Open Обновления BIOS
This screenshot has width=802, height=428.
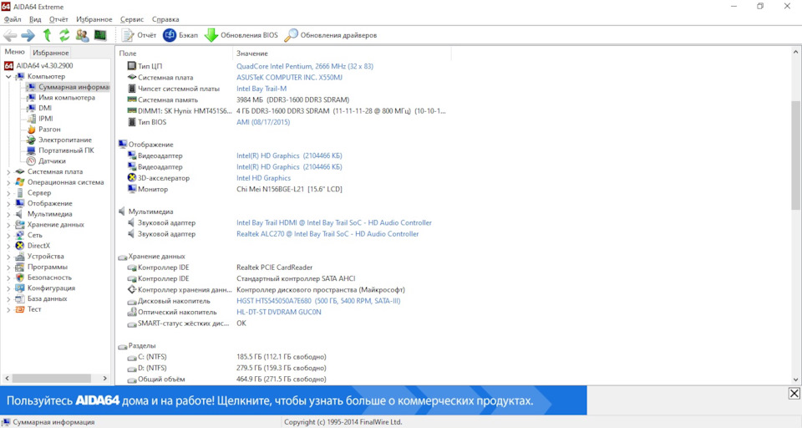click(x=241, y=35)
